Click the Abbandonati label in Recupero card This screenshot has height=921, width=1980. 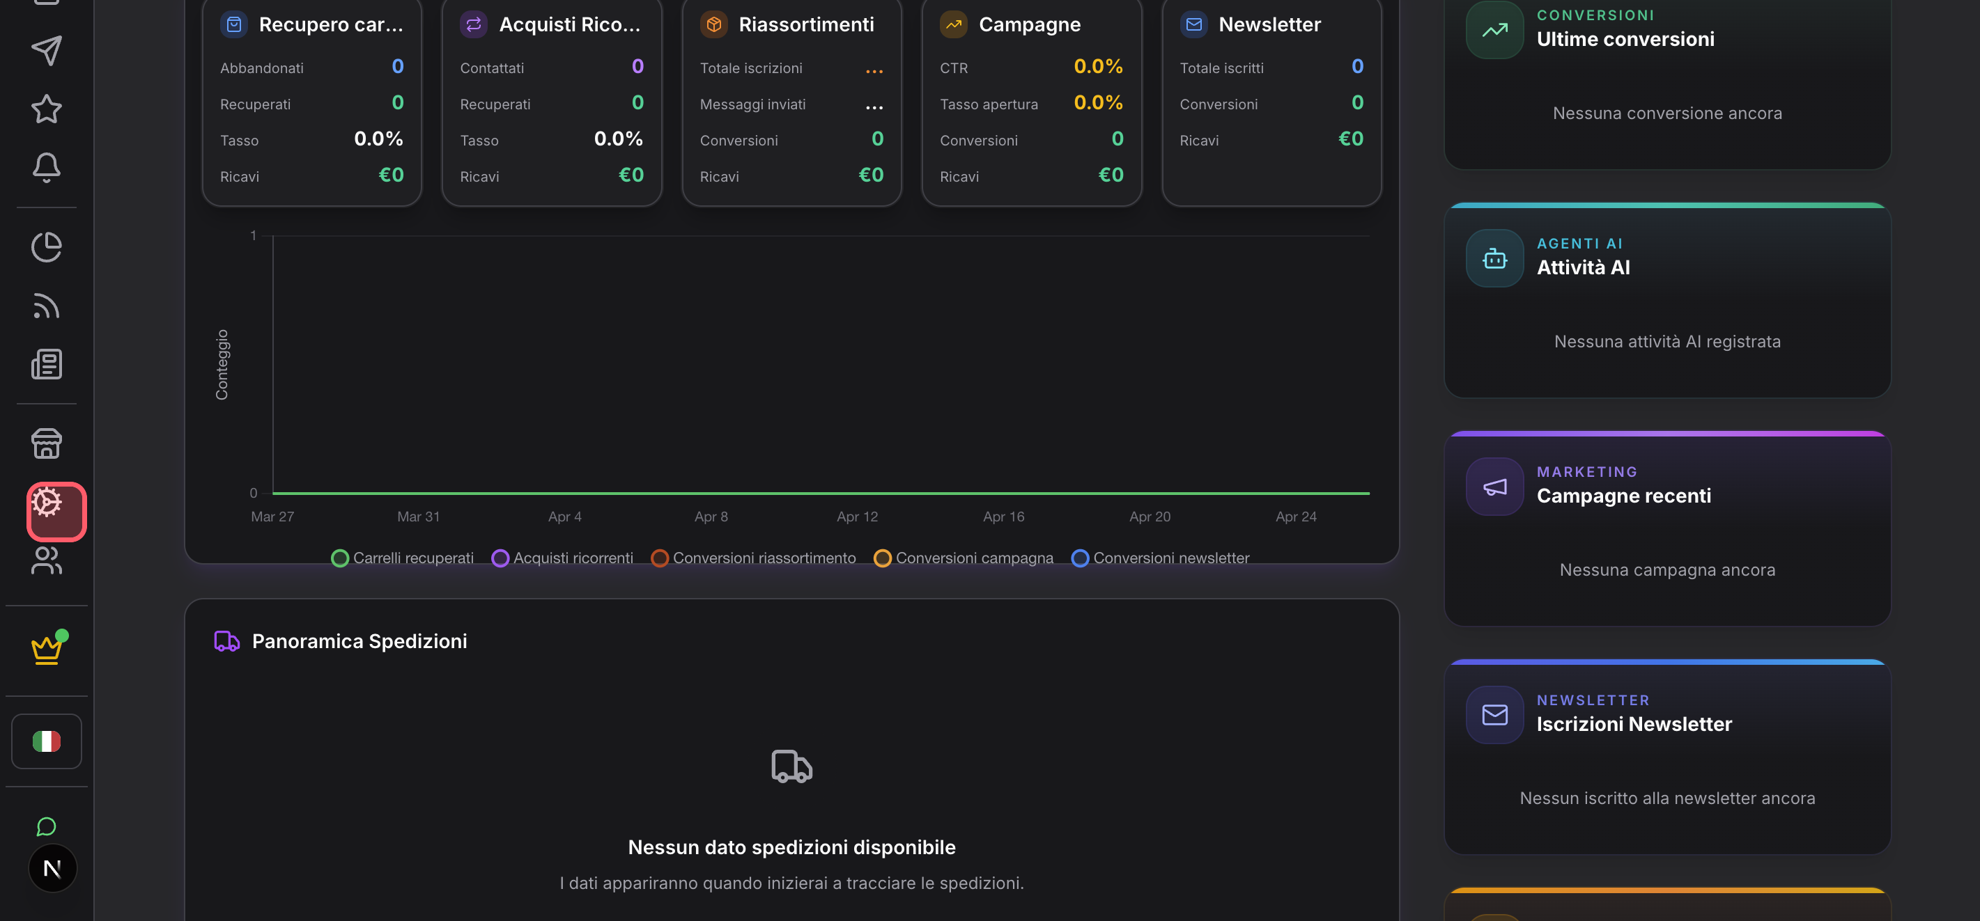(x=262, y=68)
